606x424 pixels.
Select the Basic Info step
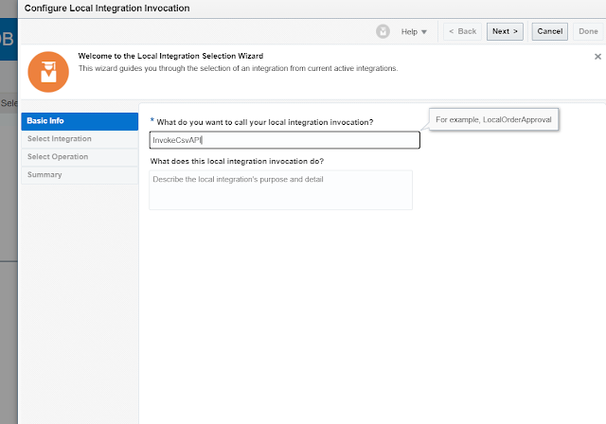coord(80,121)
